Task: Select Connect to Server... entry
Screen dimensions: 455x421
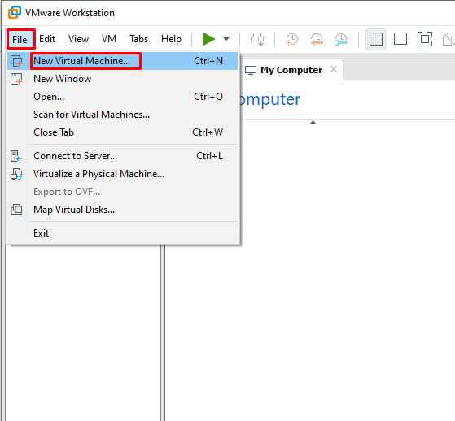Action: point(122,156)
